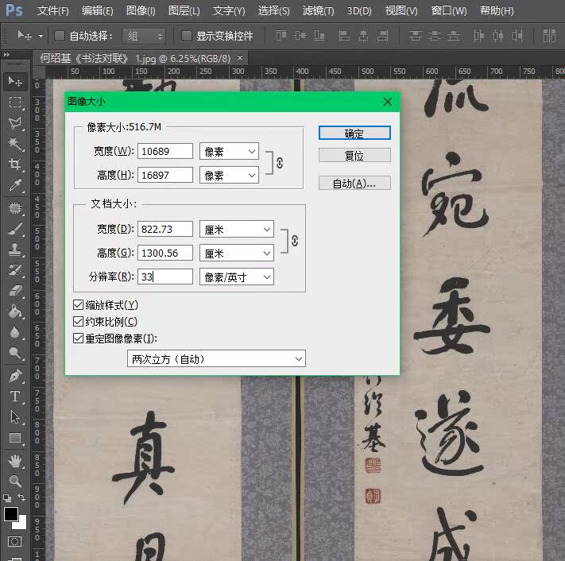
Task: Open document height 厘米 unit dropdown
Action: (237, 253)
